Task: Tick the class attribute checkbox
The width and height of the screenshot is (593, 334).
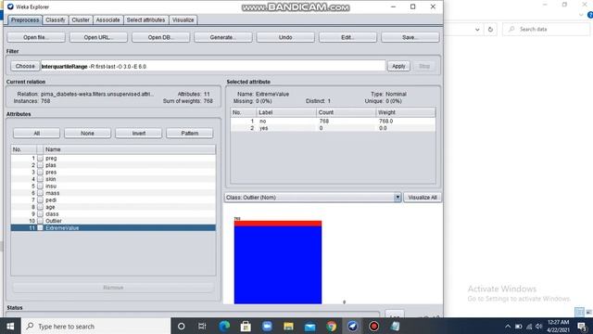Action: 40,214
